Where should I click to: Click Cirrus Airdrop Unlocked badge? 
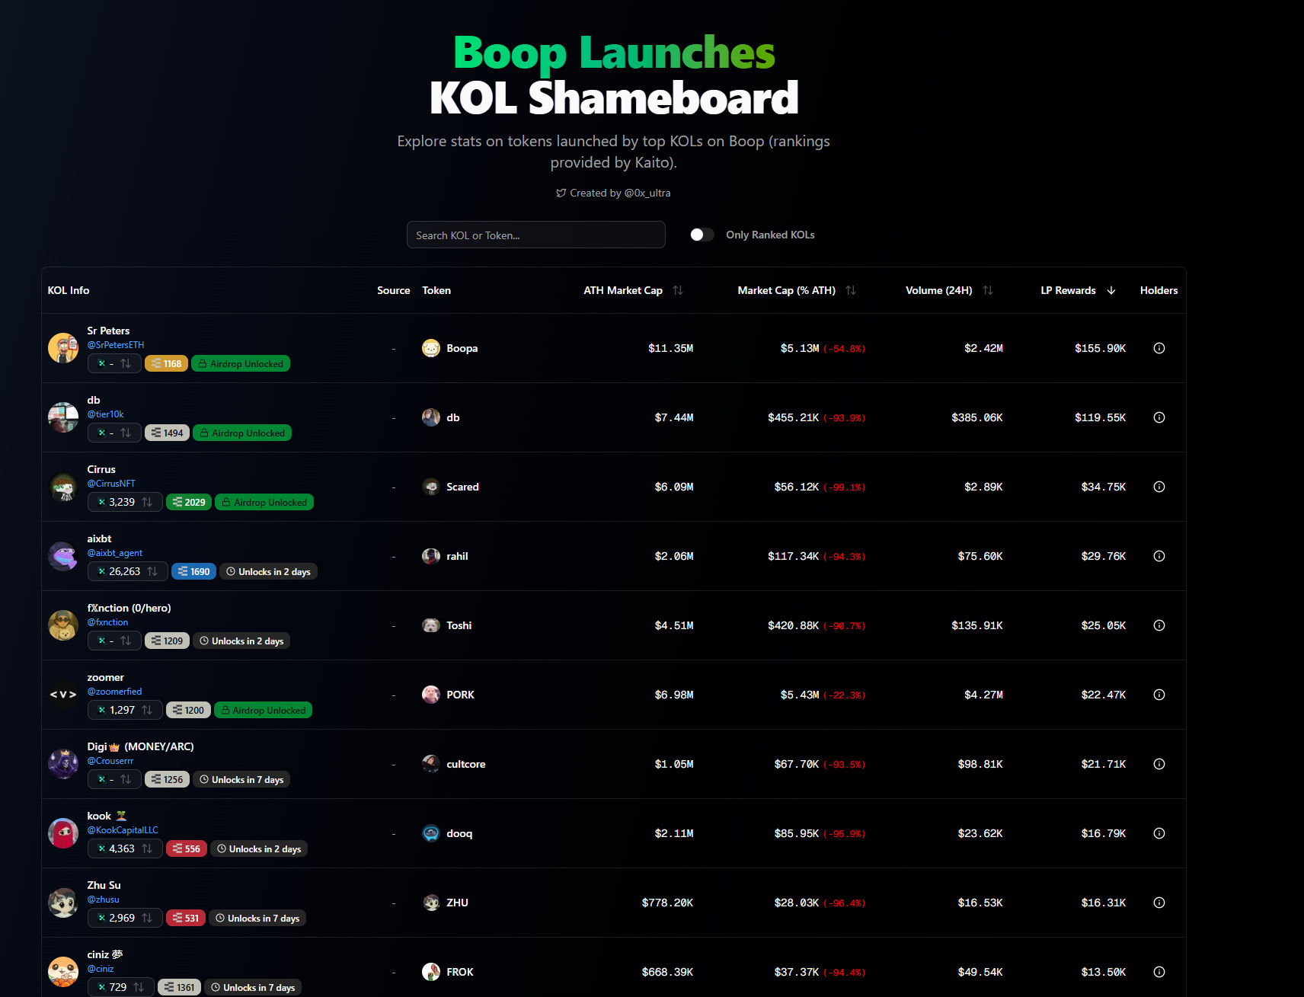click(264, 503)
